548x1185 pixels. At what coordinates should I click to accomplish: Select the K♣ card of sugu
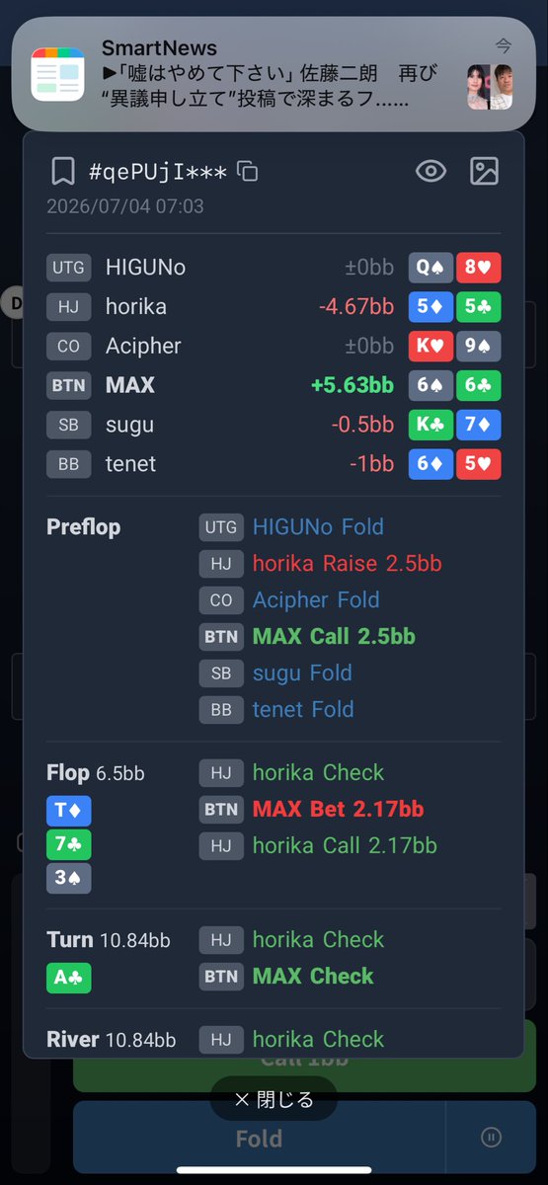tap(431, 425)
